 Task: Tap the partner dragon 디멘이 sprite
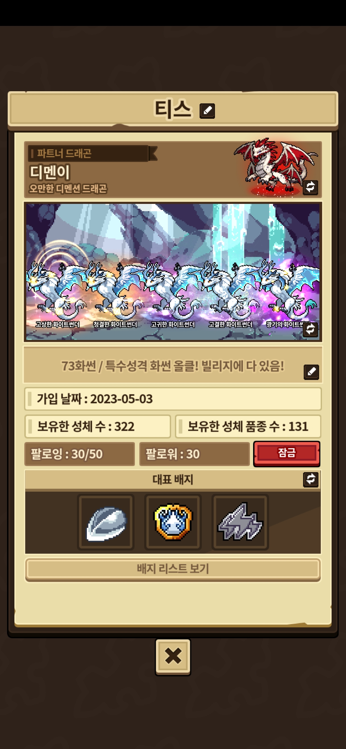pyautogui.click(x=276, y=167)
